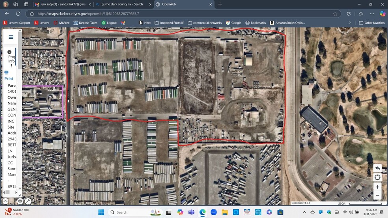Collapse the side panel using the bottom chevron button
The image size is (388, 218).
tap(6, 201)
